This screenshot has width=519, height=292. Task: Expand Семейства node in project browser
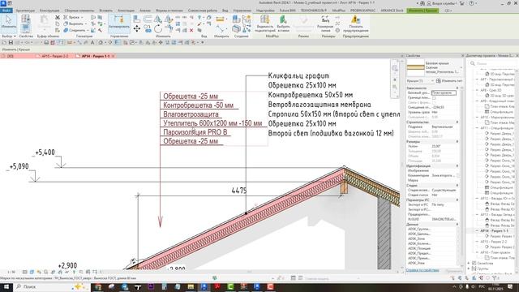pyautogui.click(x=469, y=263)
